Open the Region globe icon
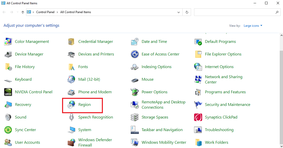This screenshot has height=148, width=283. coord(71,105)
